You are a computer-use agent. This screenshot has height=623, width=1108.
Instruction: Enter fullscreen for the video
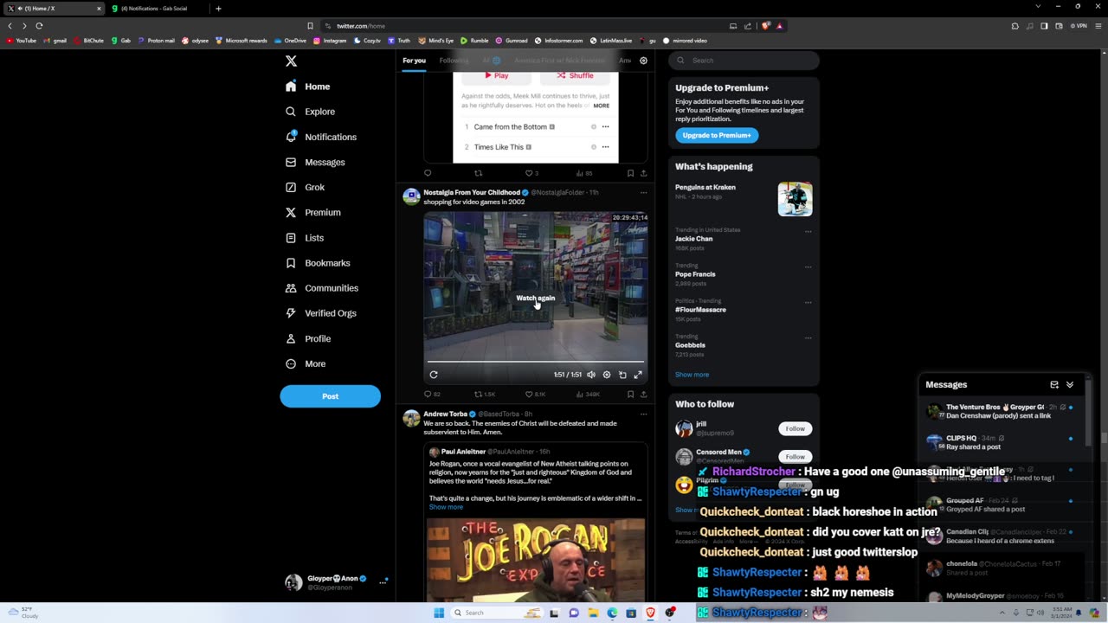click(638, 375)
